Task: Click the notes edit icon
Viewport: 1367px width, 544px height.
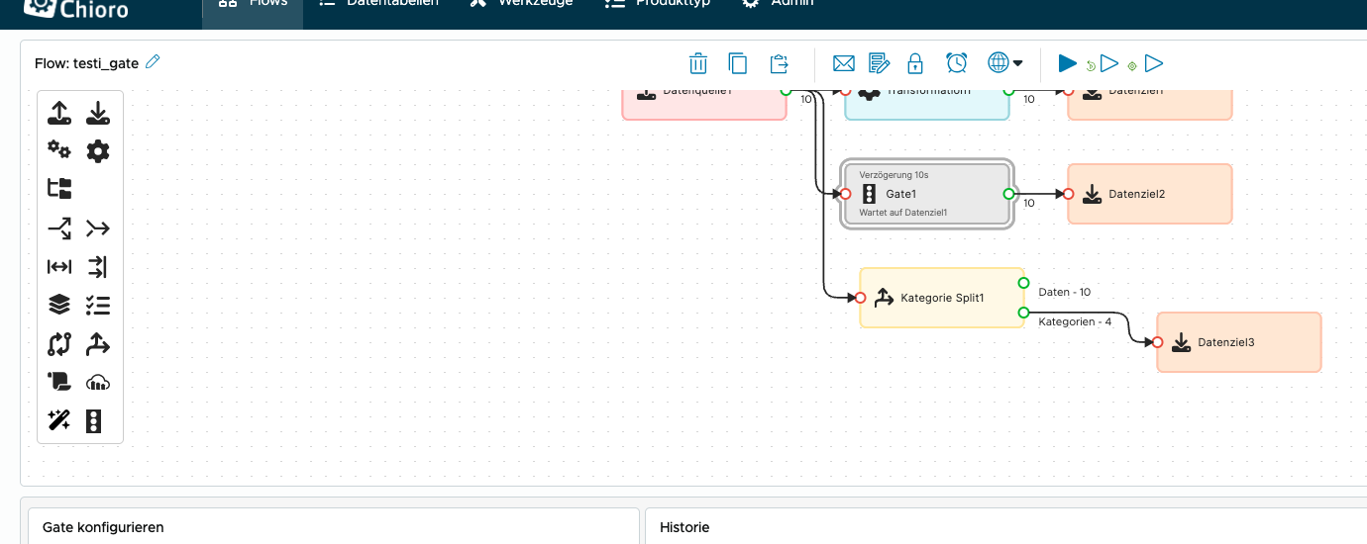Action: tap(879, 63)
